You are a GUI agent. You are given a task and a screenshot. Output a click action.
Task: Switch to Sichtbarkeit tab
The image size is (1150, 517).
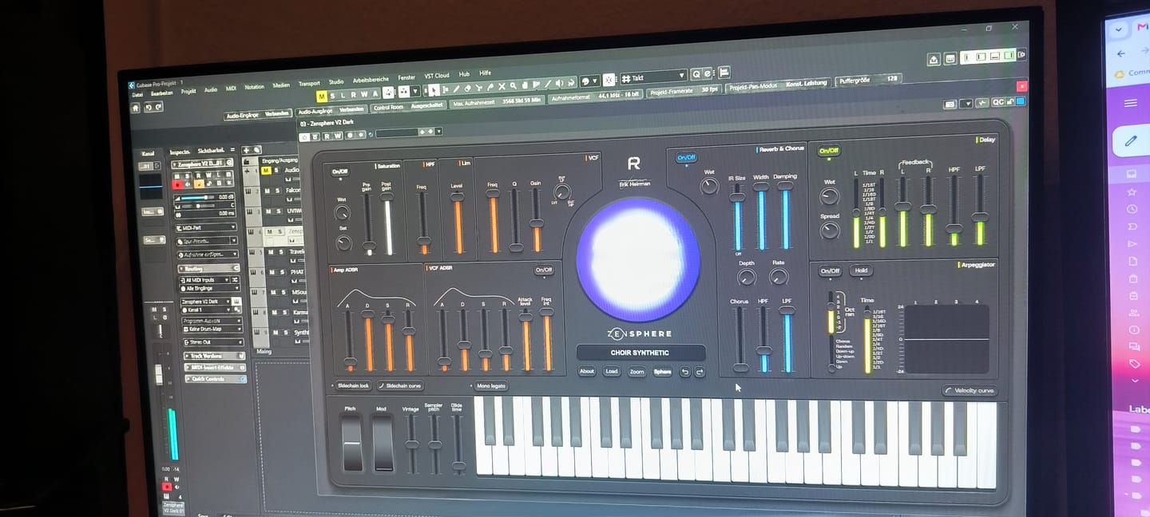tap(211, 151)
